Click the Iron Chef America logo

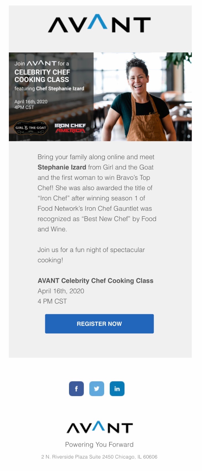[70, 128]
